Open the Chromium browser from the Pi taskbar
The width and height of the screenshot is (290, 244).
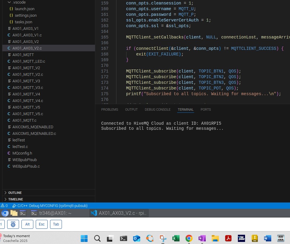(5, 213)
